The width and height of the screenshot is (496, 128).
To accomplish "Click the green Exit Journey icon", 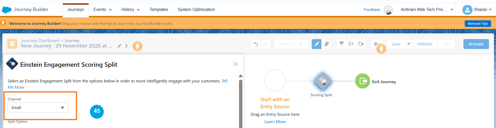I will click(362, 81).
